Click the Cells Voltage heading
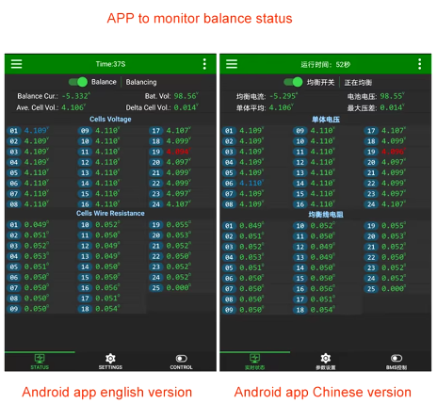Image resolution: width=437 pixels, height=404 pixels. (110, 120)
